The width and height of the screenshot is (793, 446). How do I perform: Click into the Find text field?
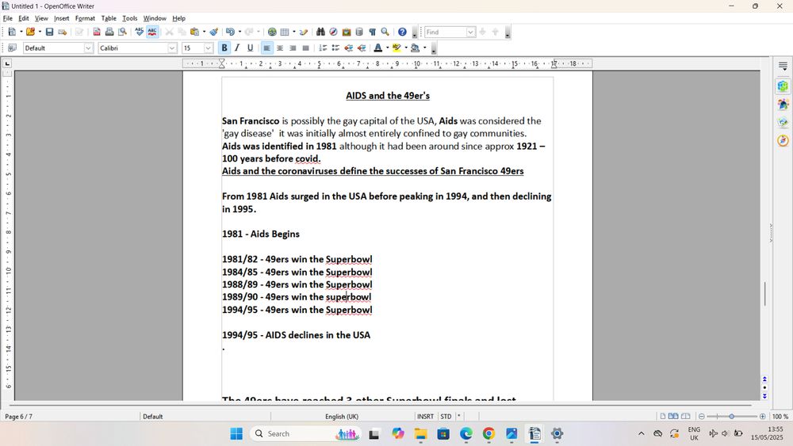coord(445,32)
